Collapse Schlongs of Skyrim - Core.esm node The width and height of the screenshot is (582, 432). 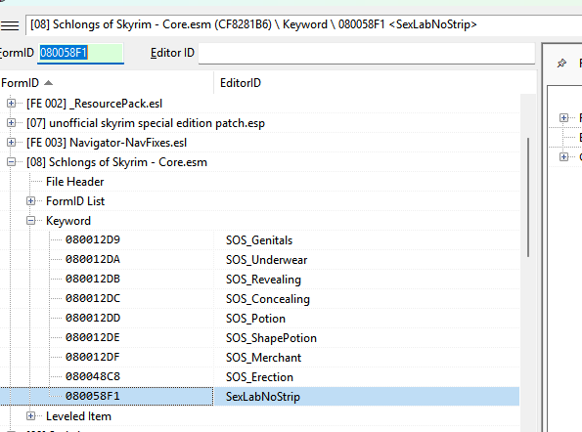coord(12,162)
